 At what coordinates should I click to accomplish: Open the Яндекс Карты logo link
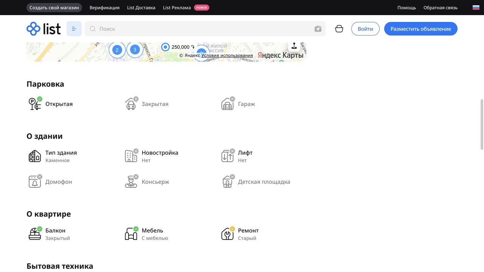[x=281, y=55]
